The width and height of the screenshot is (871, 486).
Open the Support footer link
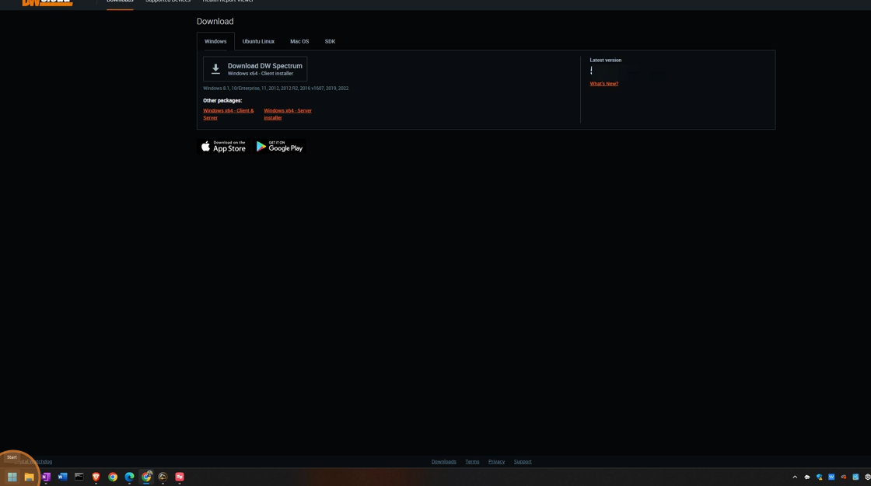[x=523, y=462]
